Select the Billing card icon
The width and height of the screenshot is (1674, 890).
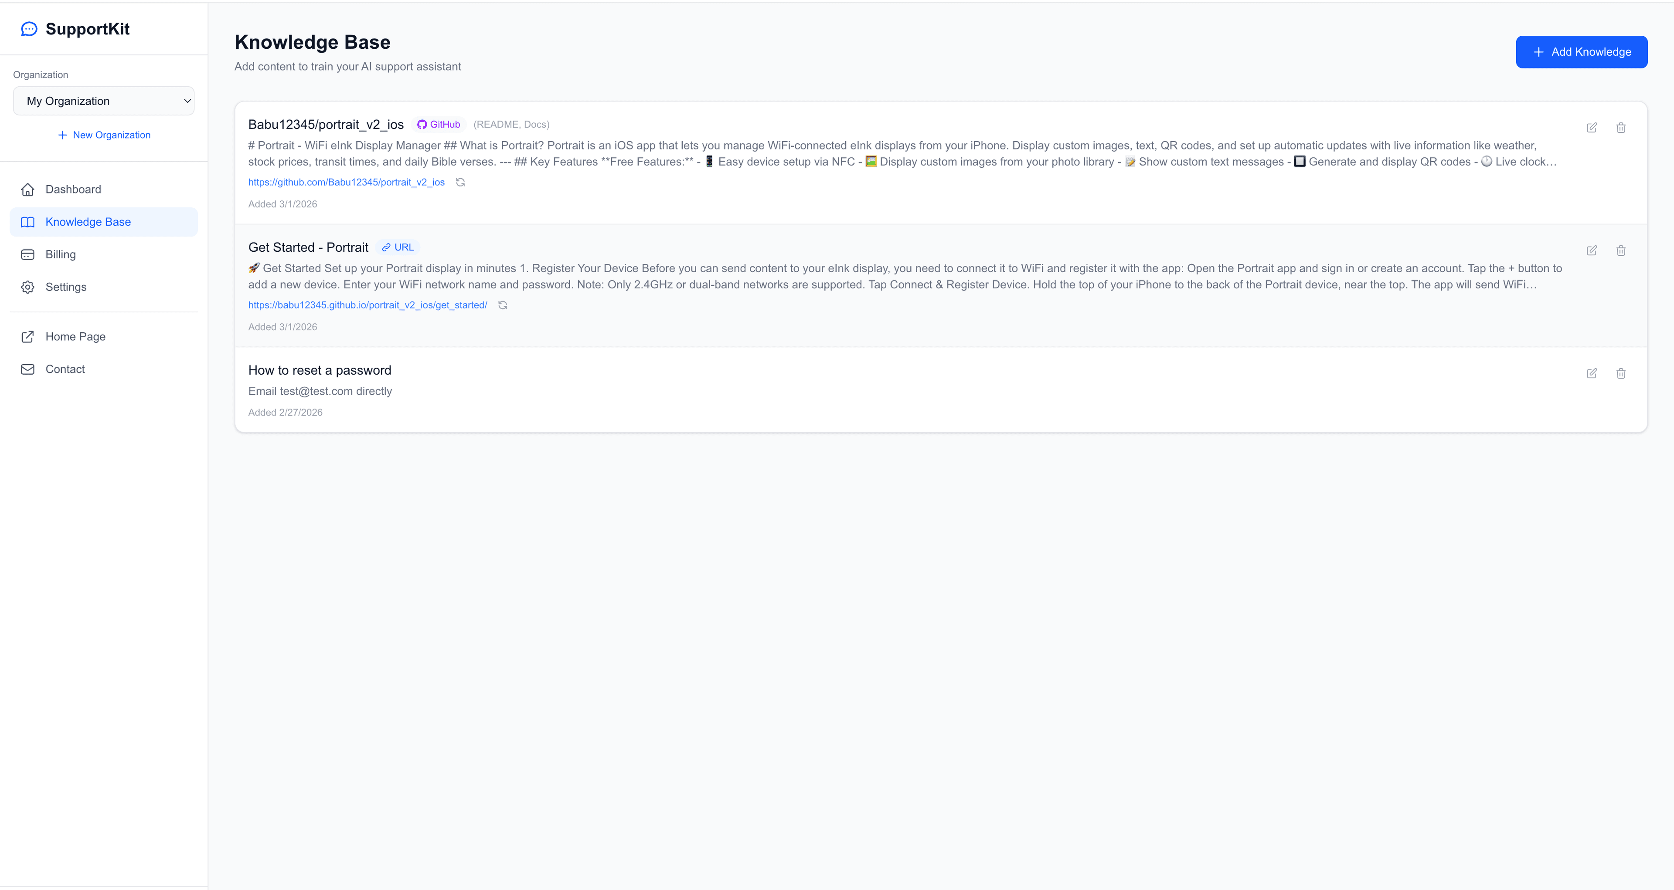[x=29, y=254]
